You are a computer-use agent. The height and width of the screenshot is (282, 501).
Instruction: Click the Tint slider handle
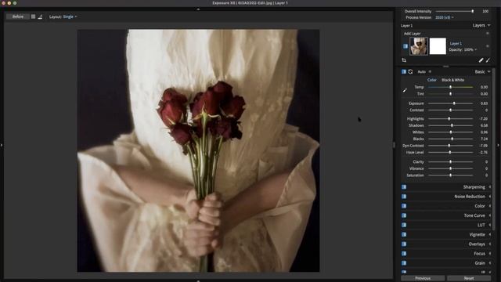point(451,94)
